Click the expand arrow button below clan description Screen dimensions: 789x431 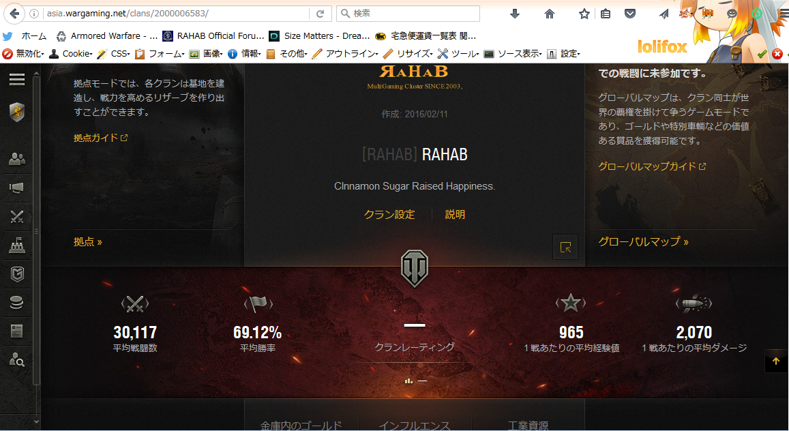point(565,248)
